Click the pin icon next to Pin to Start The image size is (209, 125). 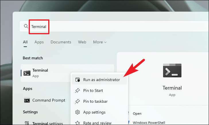pos(78,90)
